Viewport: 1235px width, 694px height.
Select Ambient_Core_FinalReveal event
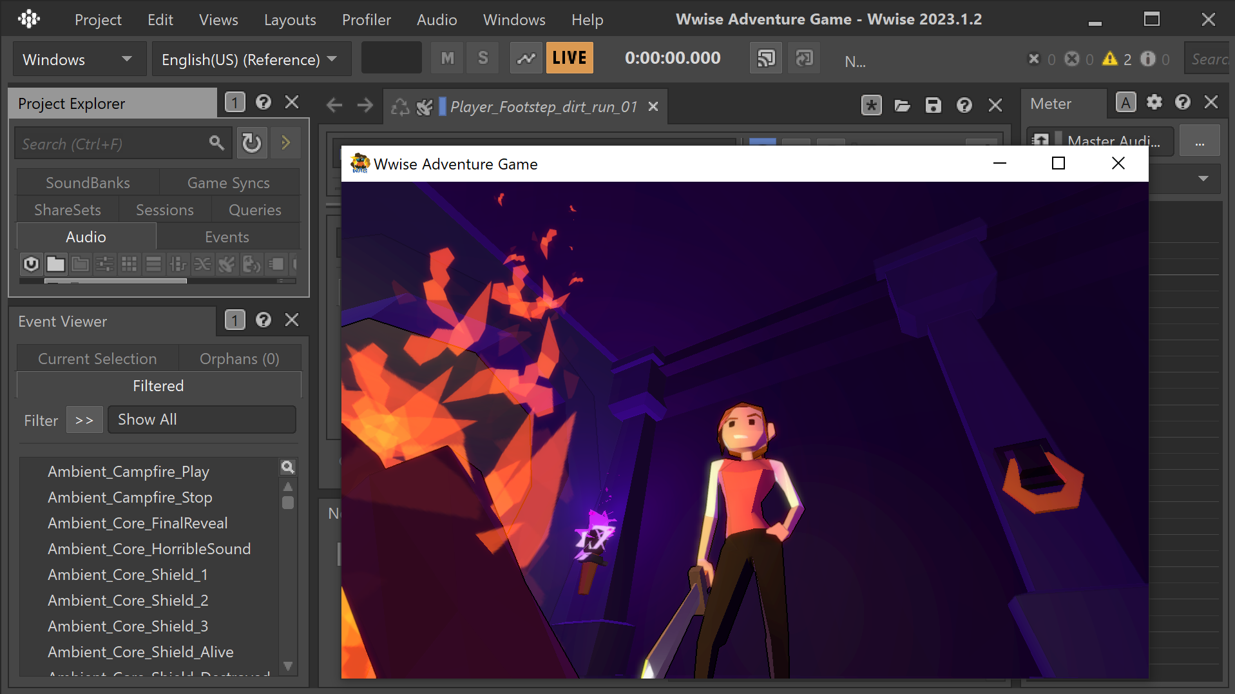point(138,523)
